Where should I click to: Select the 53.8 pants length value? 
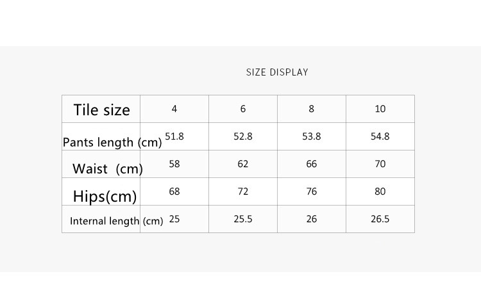[312, 136]
